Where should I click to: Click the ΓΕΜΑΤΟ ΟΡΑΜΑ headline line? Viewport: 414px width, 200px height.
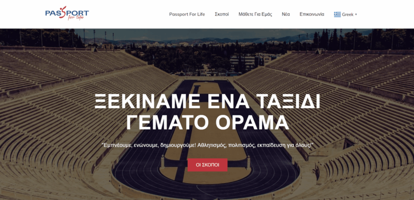click(x=207, y=122)
